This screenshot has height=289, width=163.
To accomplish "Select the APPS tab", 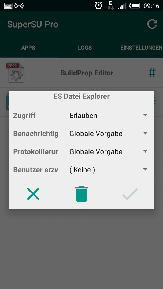I will (28, 48).
